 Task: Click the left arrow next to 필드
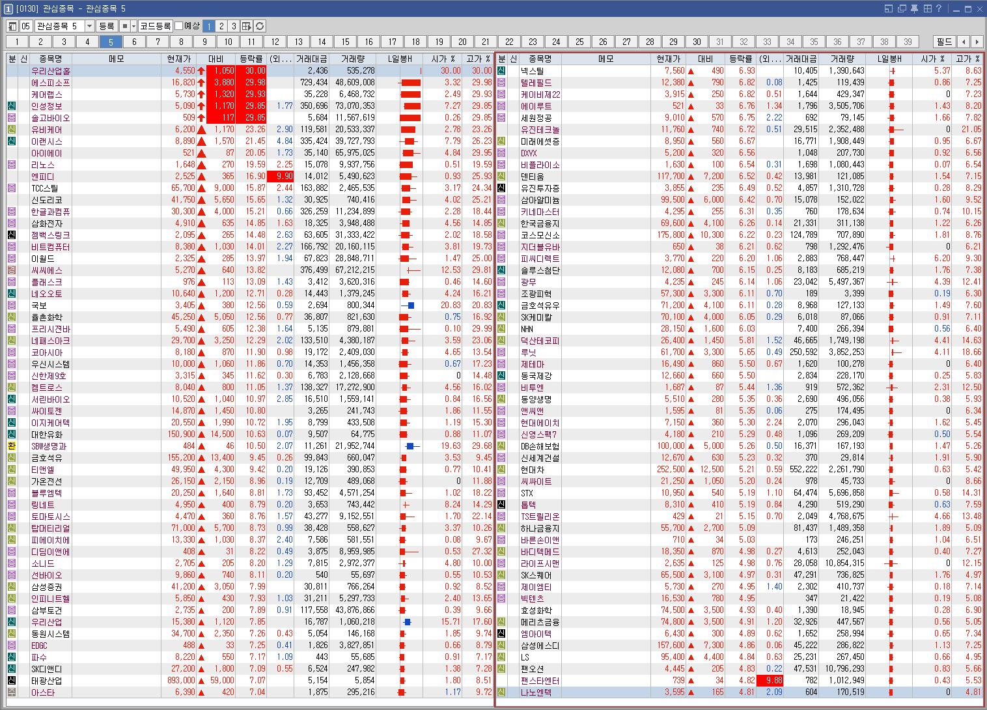pyautogui.click(x=964, y=42)
